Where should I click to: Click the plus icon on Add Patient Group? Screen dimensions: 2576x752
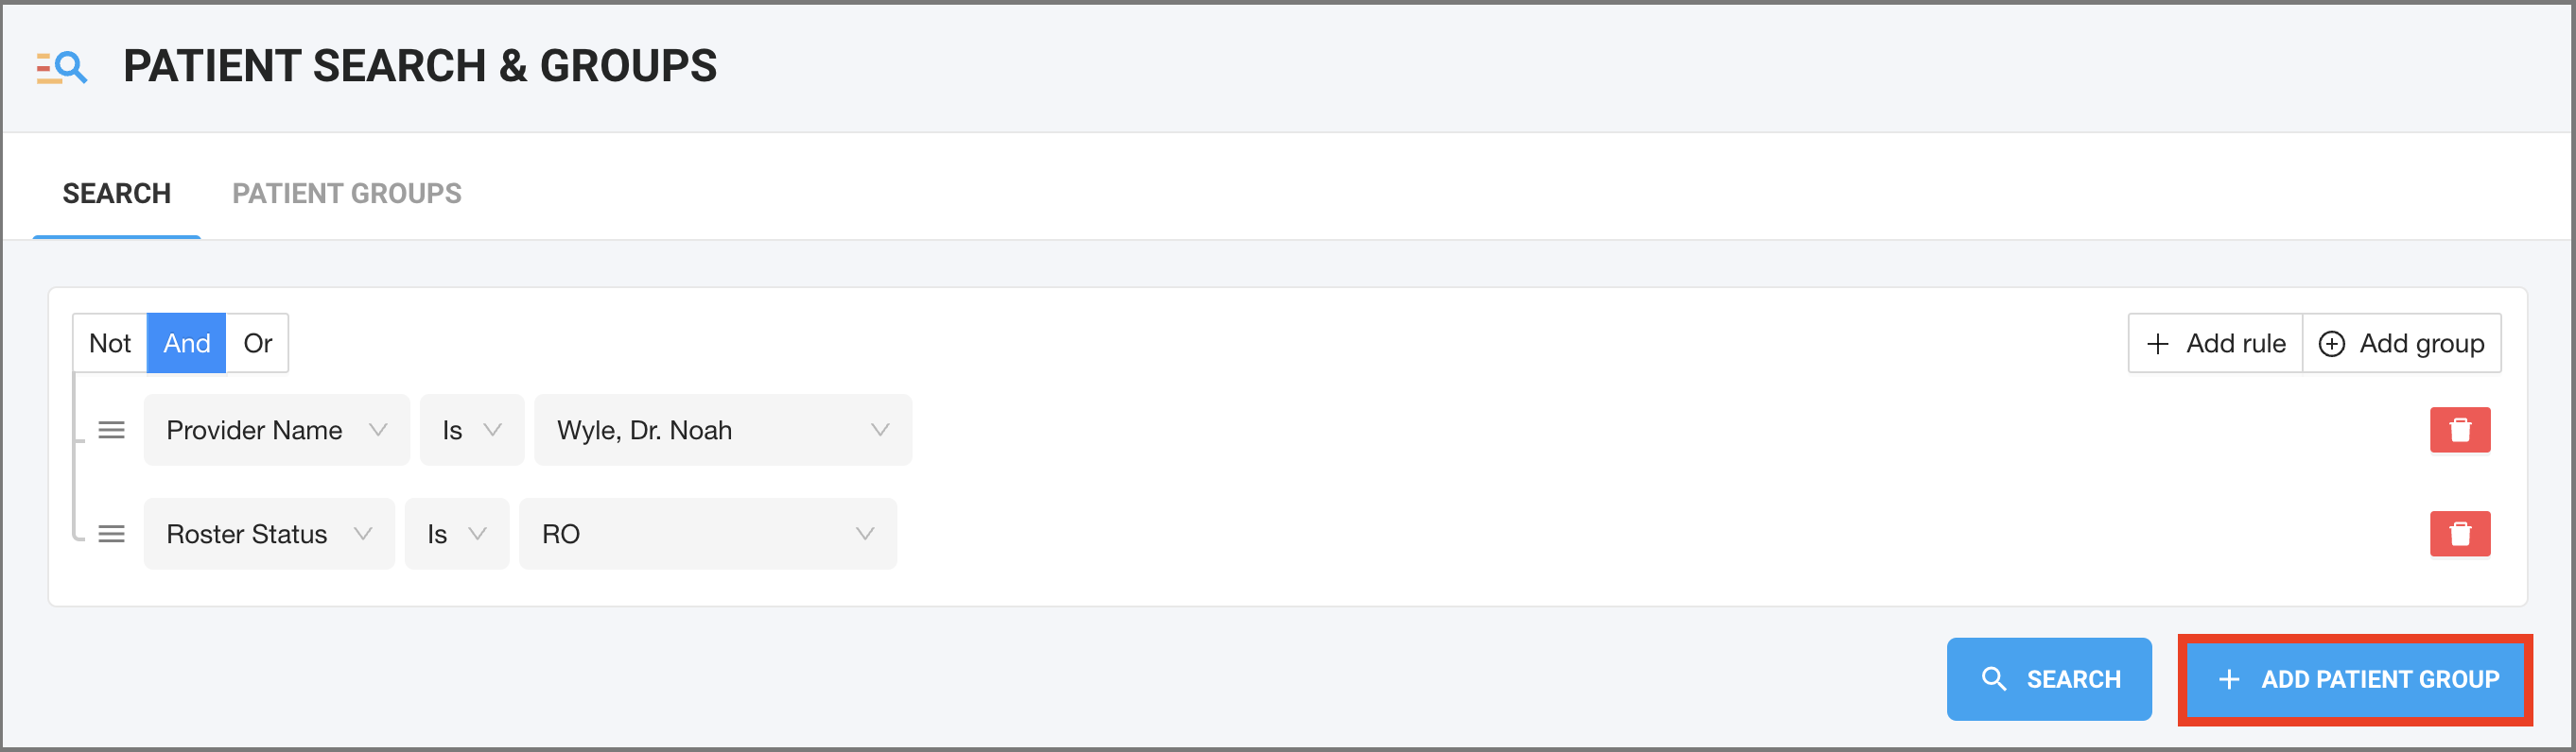pos(2228,679)
